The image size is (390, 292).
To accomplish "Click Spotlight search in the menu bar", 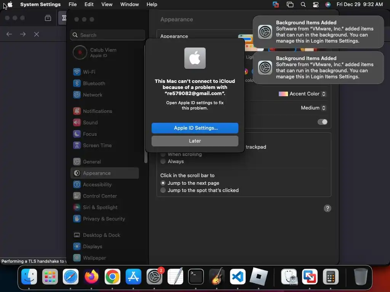I will (x=303, y=5).
